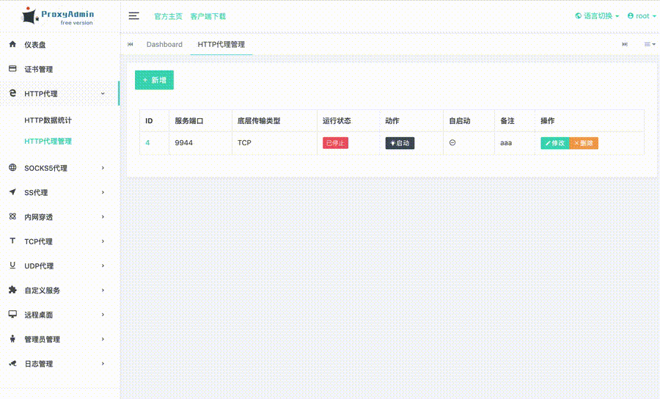The width and height of the screenshot is (660, 399).
Task: Open the 语言切换 language dropdown
Action: 597,16
